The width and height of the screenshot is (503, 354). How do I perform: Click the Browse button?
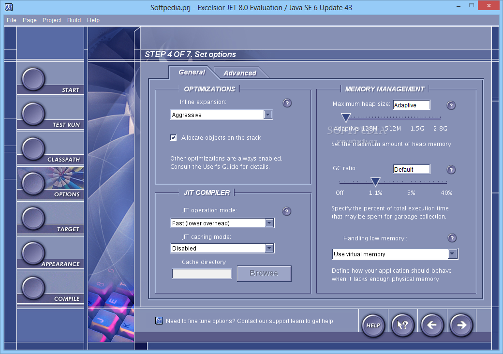(264, 273)
